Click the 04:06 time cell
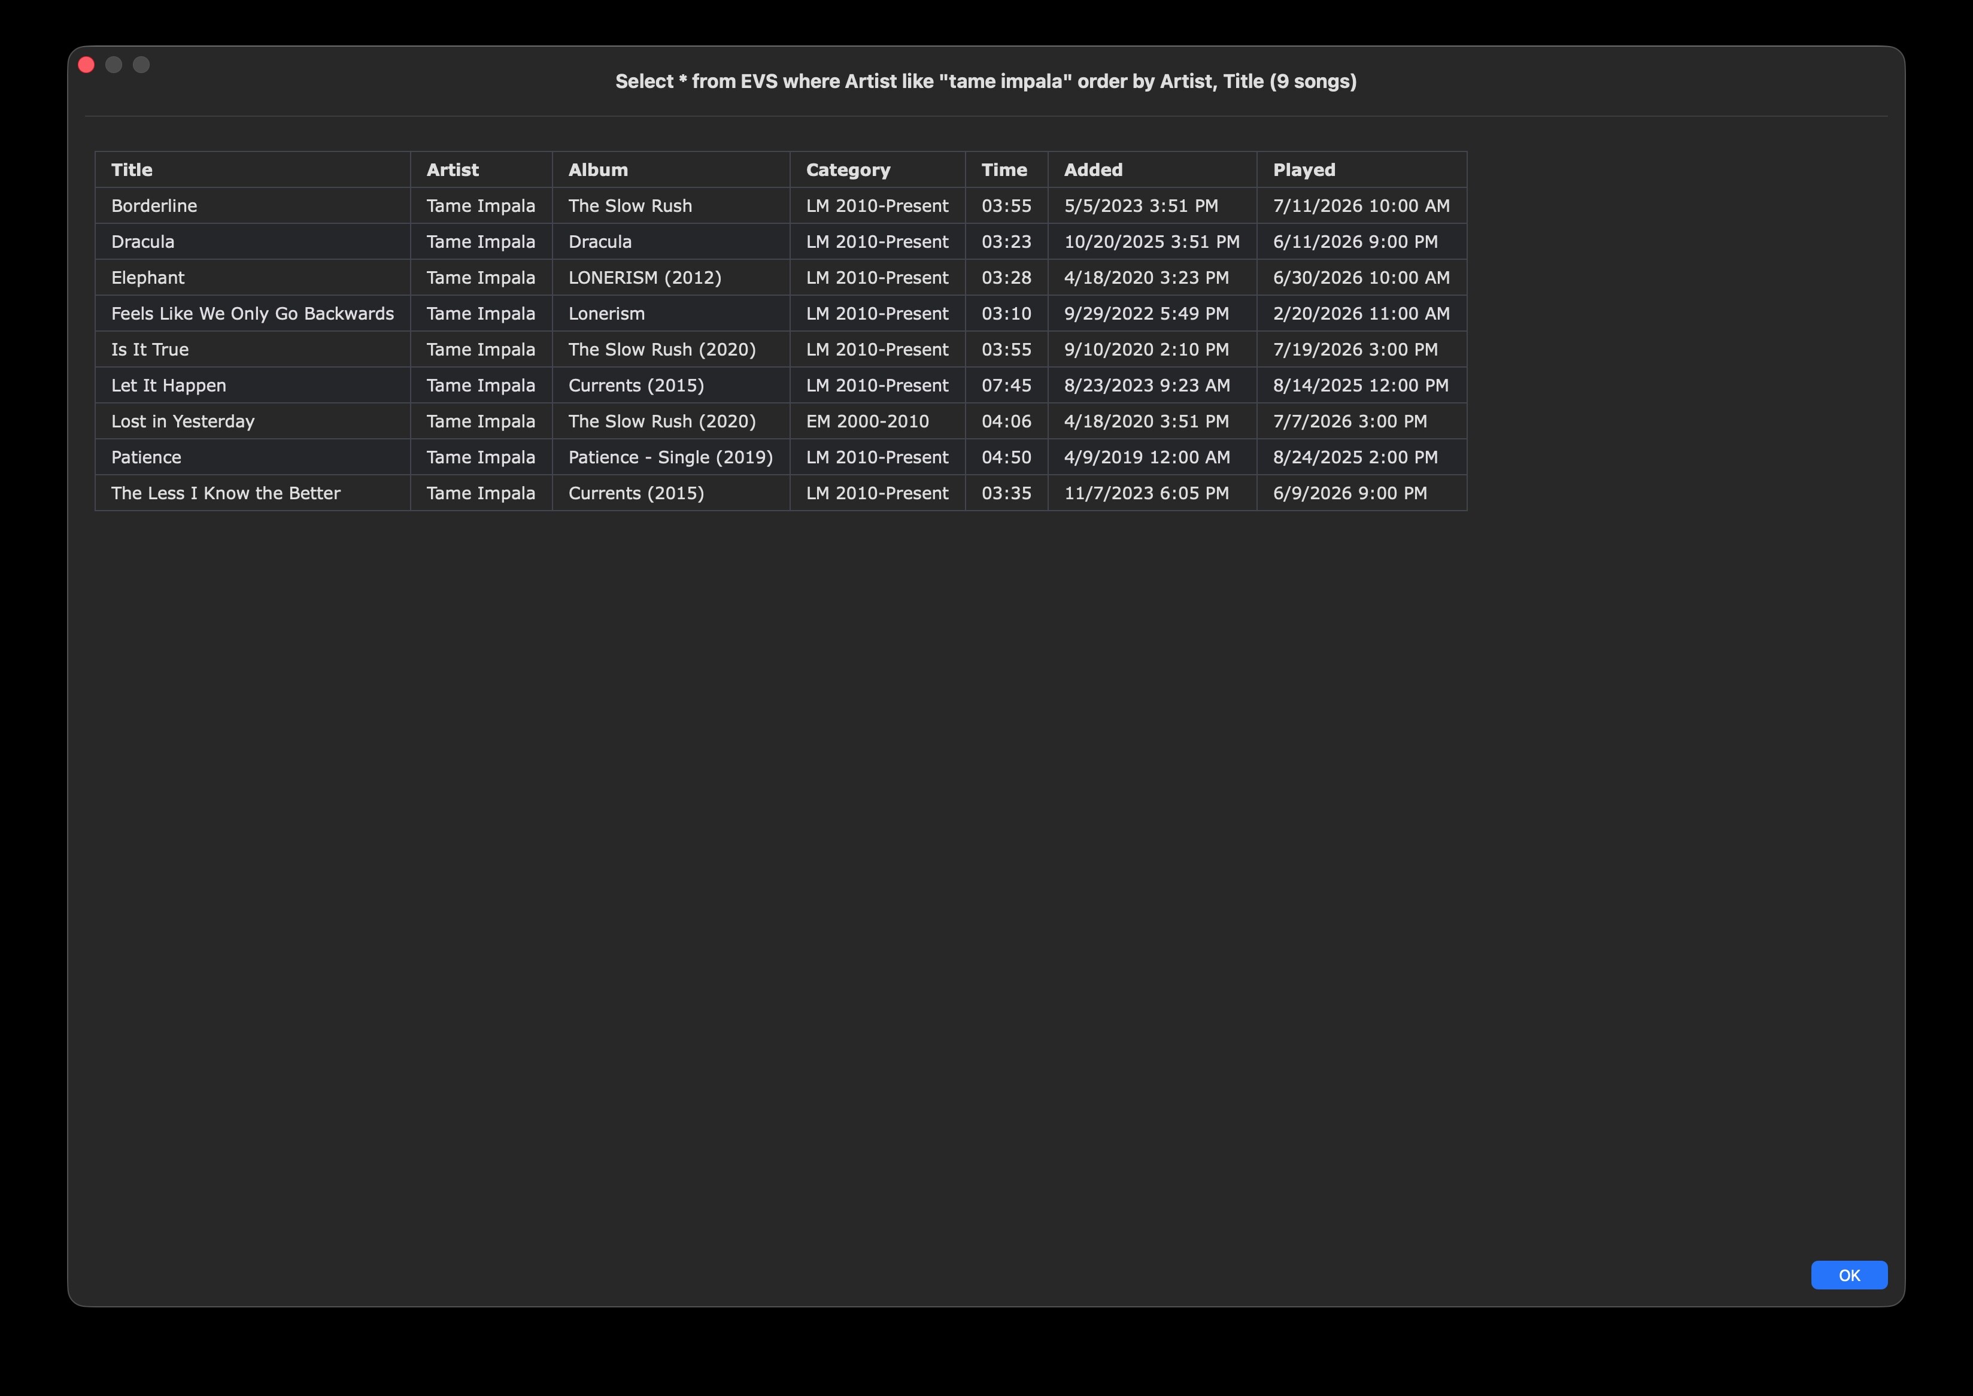Image resolution: width=1973 pixels, height=1396 pixels. coord(1006,421)
